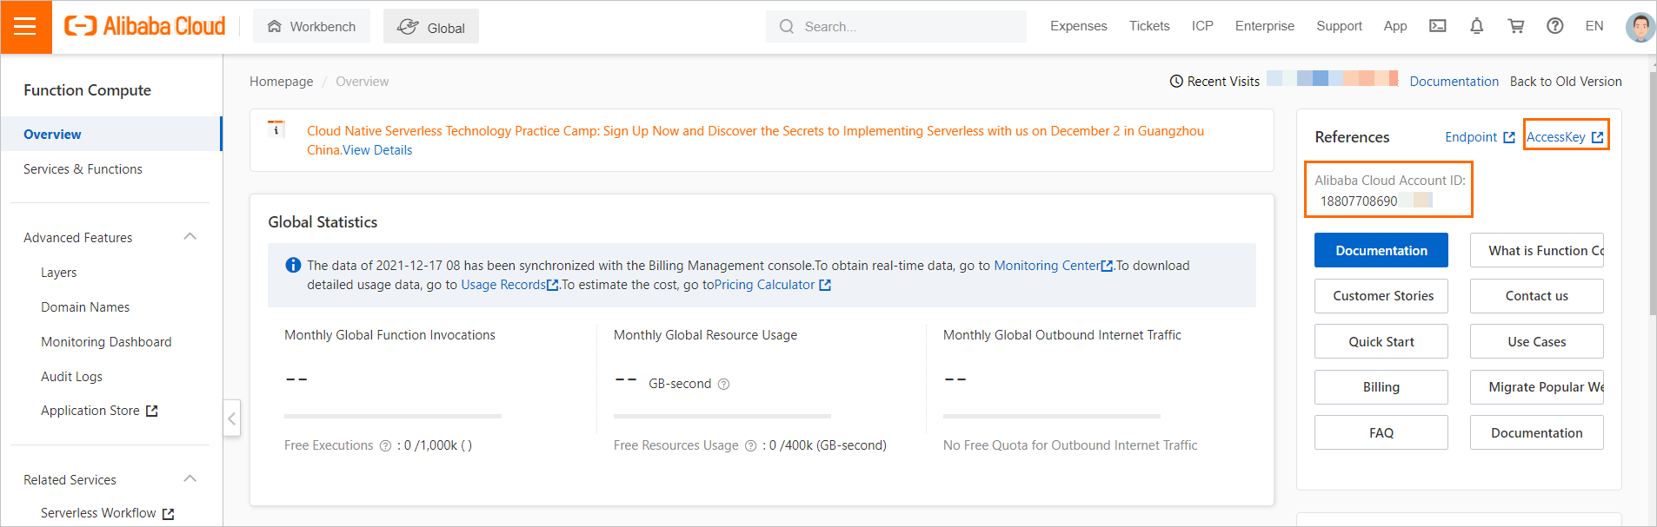
Task: Open the AccessKey link
Action: click(x=1565, y=136)
